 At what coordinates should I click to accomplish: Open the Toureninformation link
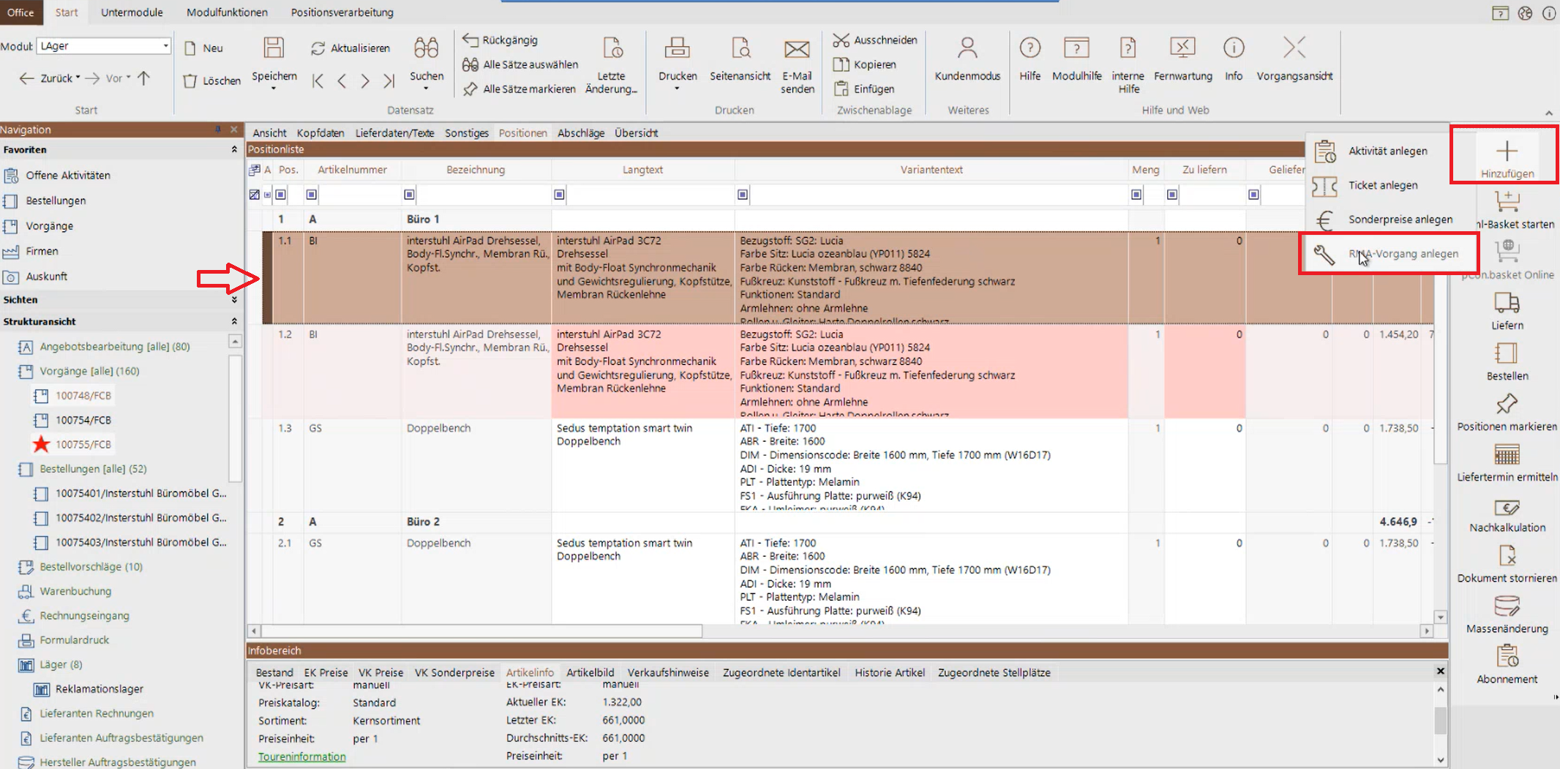click(x=301, y=757)
